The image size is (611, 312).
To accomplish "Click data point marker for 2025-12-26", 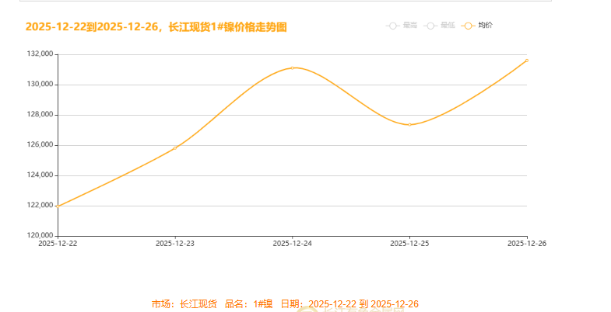I will click(x=526, y=61).
